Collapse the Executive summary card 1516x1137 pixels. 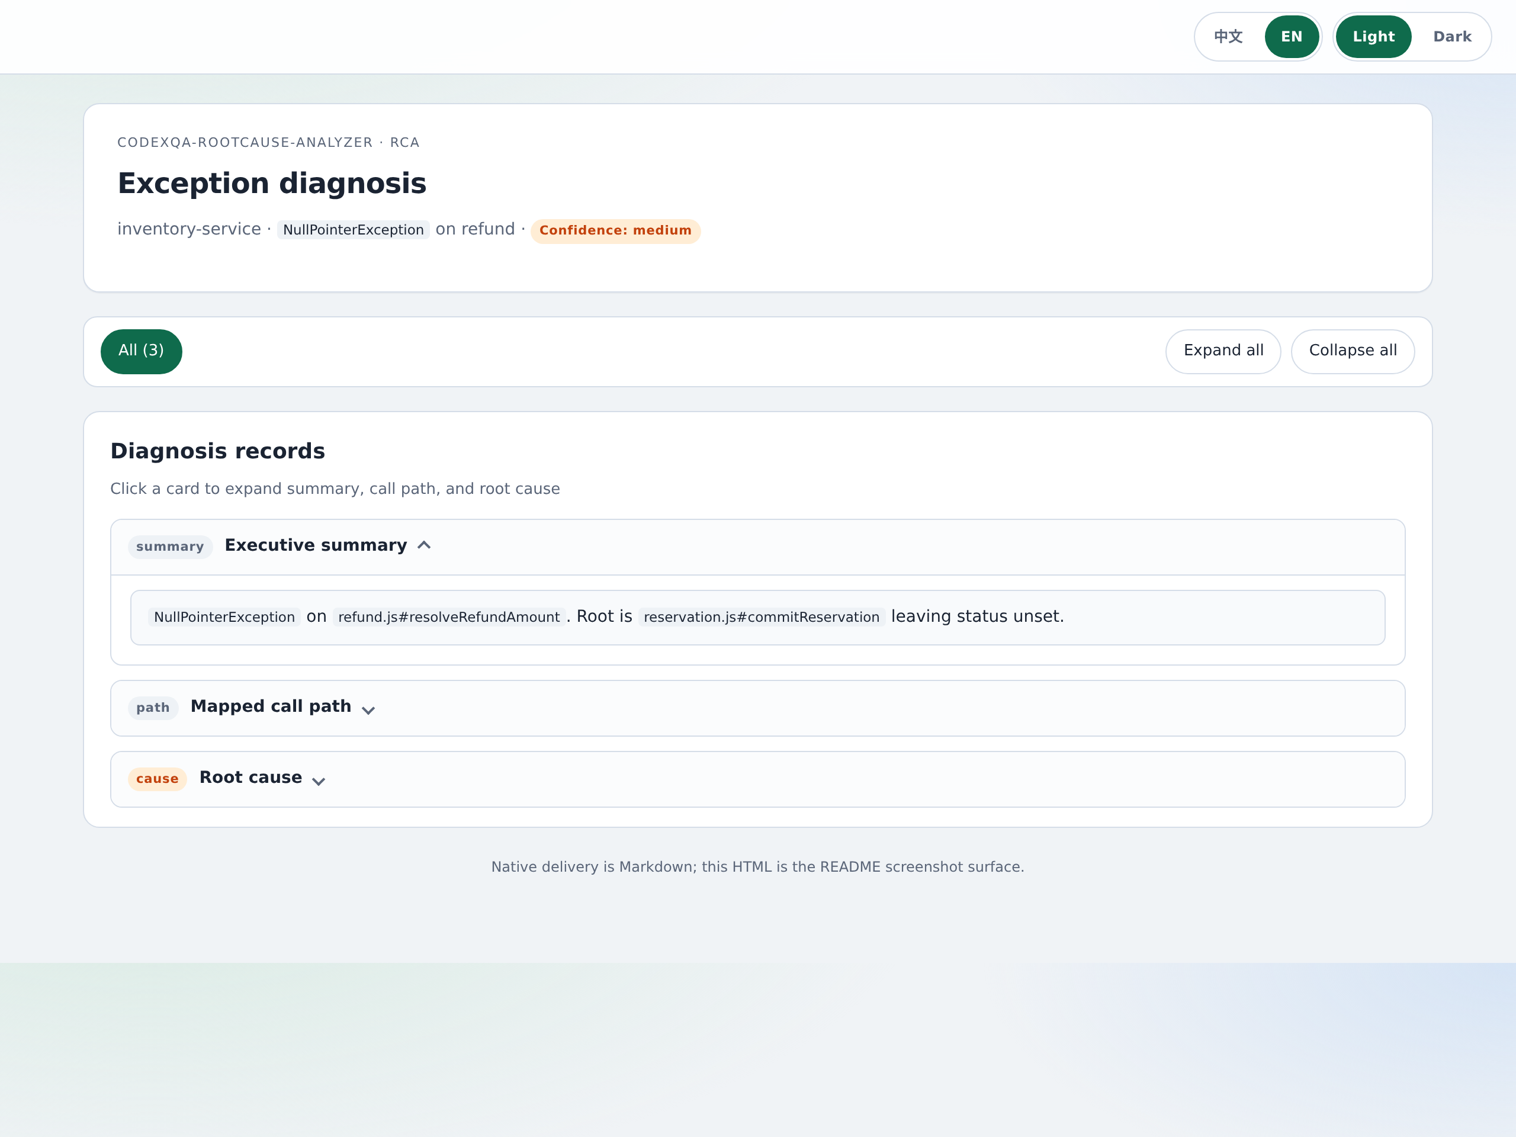757,546
